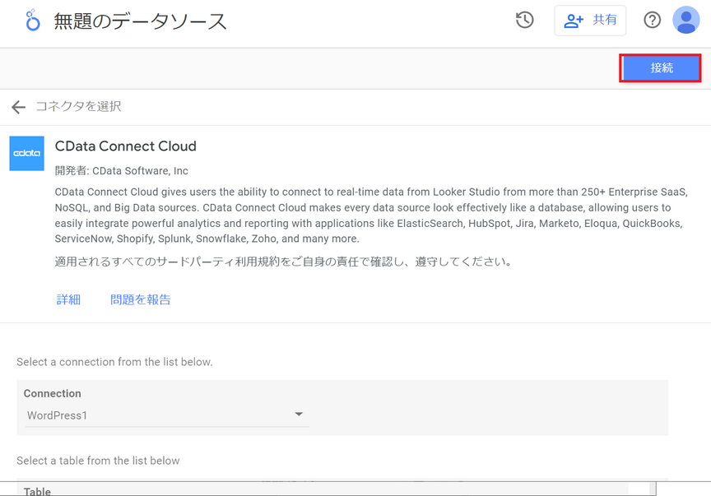711x496 pixels.
Task: Open the 詳細 details link
Action: pos(68,299)
